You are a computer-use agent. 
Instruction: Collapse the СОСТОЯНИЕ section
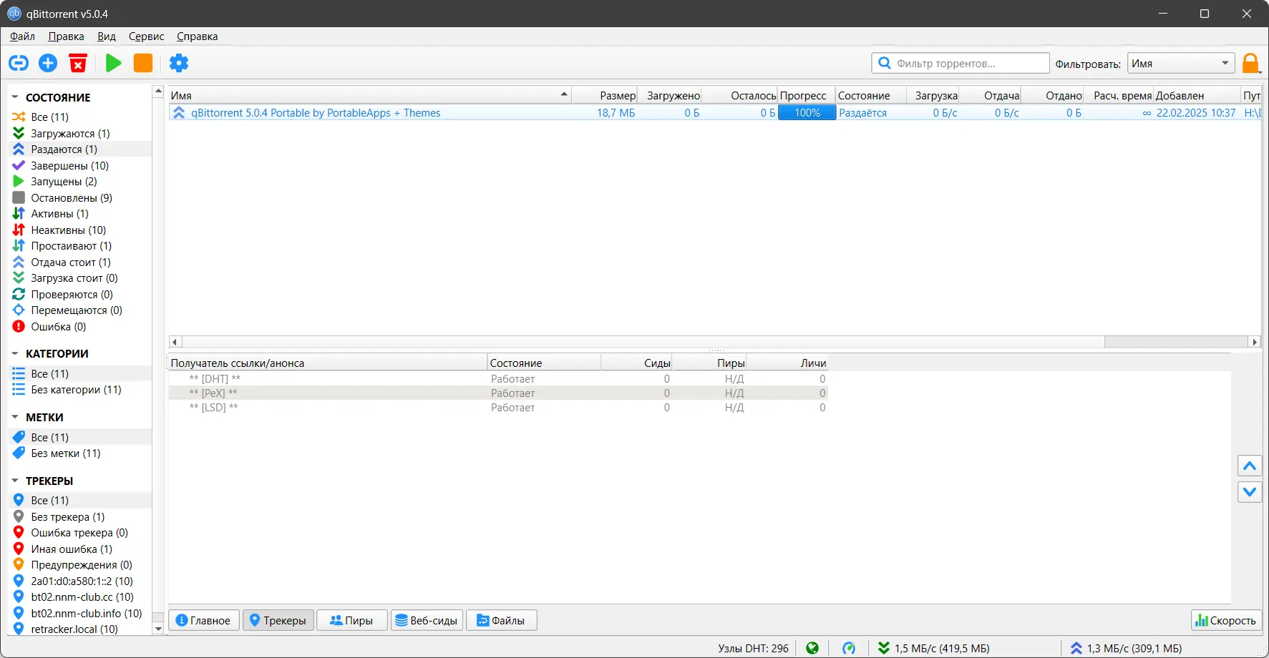pos(15,97)
